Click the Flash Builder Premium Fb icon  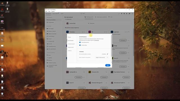coord(112,72)
